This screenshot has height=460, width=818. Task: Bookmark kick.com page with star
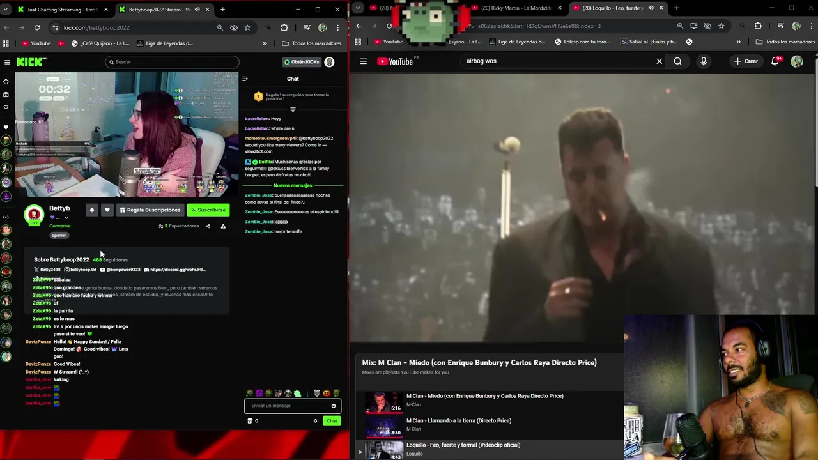[x=247, y=27]
